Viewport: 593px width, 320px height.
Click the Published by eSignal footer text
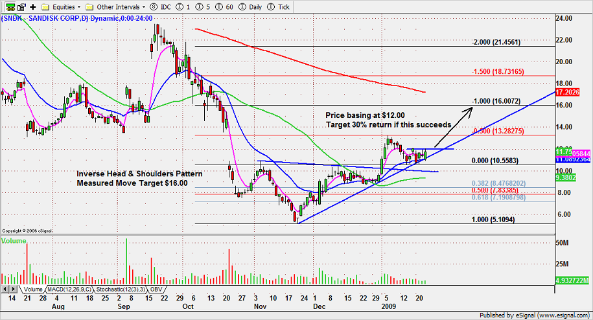[x=535, y=315]
